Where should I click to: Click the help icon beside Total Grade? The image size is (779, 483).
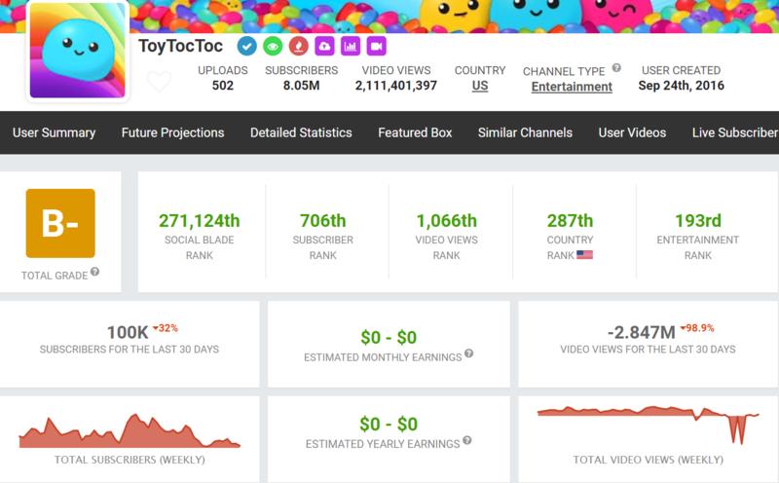click(94, 273)
